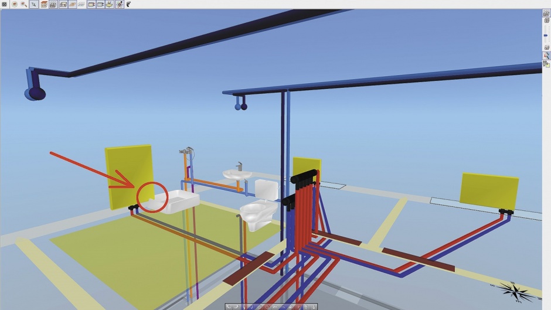Click the second camera view icon
The width and height of the screenshot is (551, 310).
tap(100, 4)
